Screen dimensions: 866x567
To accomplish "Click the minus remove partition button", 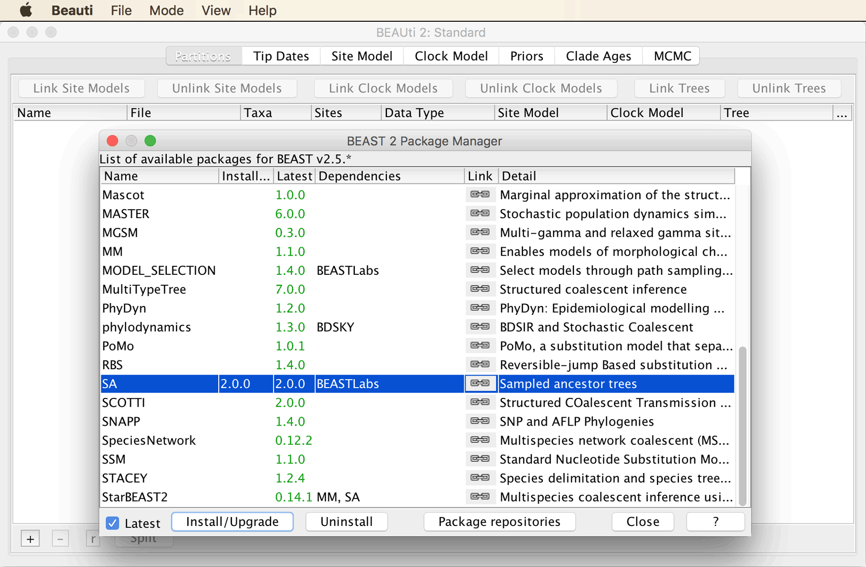I will point(60,539).
